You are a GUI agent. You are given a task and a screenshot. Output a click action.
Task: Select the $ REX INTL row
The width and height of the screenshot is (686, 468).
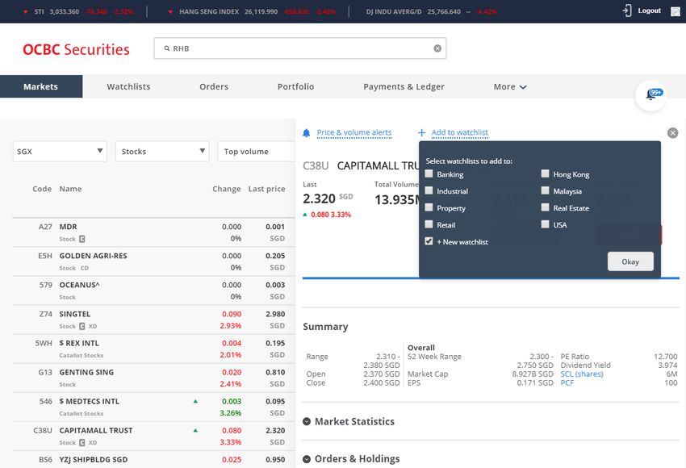(x=153, y=349)
